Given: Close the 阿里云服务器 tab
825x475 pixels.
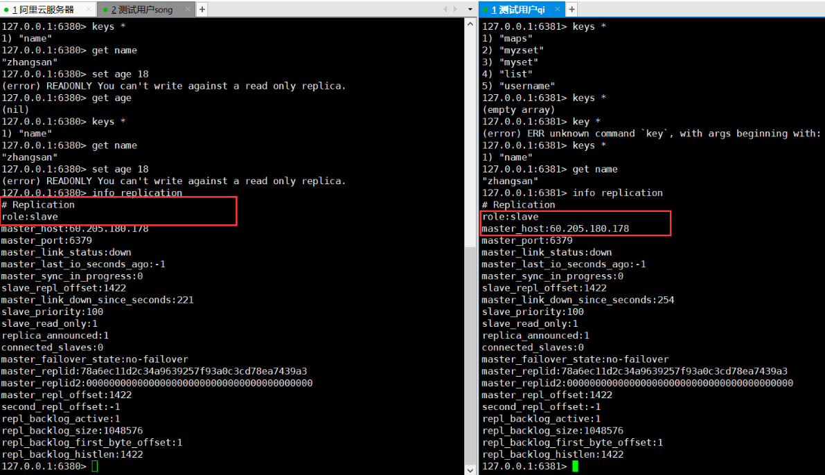Looking at the screenshot, I should pos(89,10).
